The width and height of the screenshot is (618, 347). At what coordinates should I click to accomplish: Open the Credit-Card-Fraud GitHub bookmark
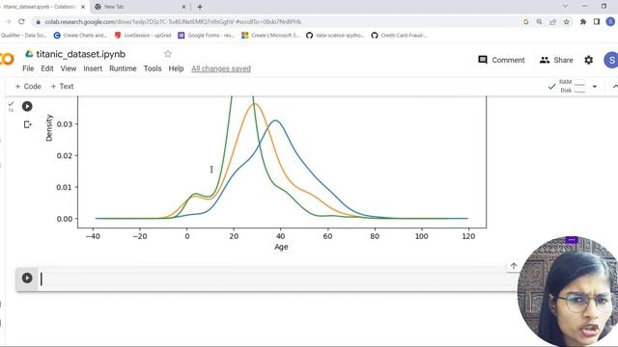(399, 36)
